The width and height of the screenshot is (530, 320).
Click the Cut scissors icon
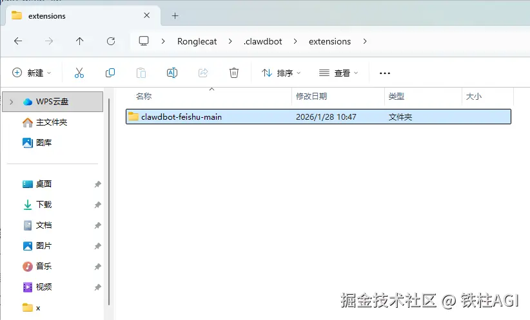coord(79,73)
